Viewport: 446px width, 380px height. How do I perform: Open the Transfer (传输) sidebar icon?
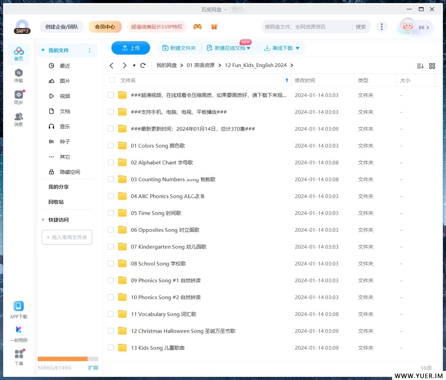click(19, 73)
